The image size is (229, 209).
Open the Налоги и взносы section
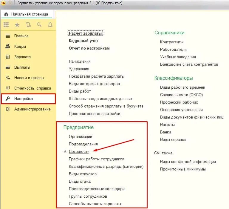pos(28,78)
